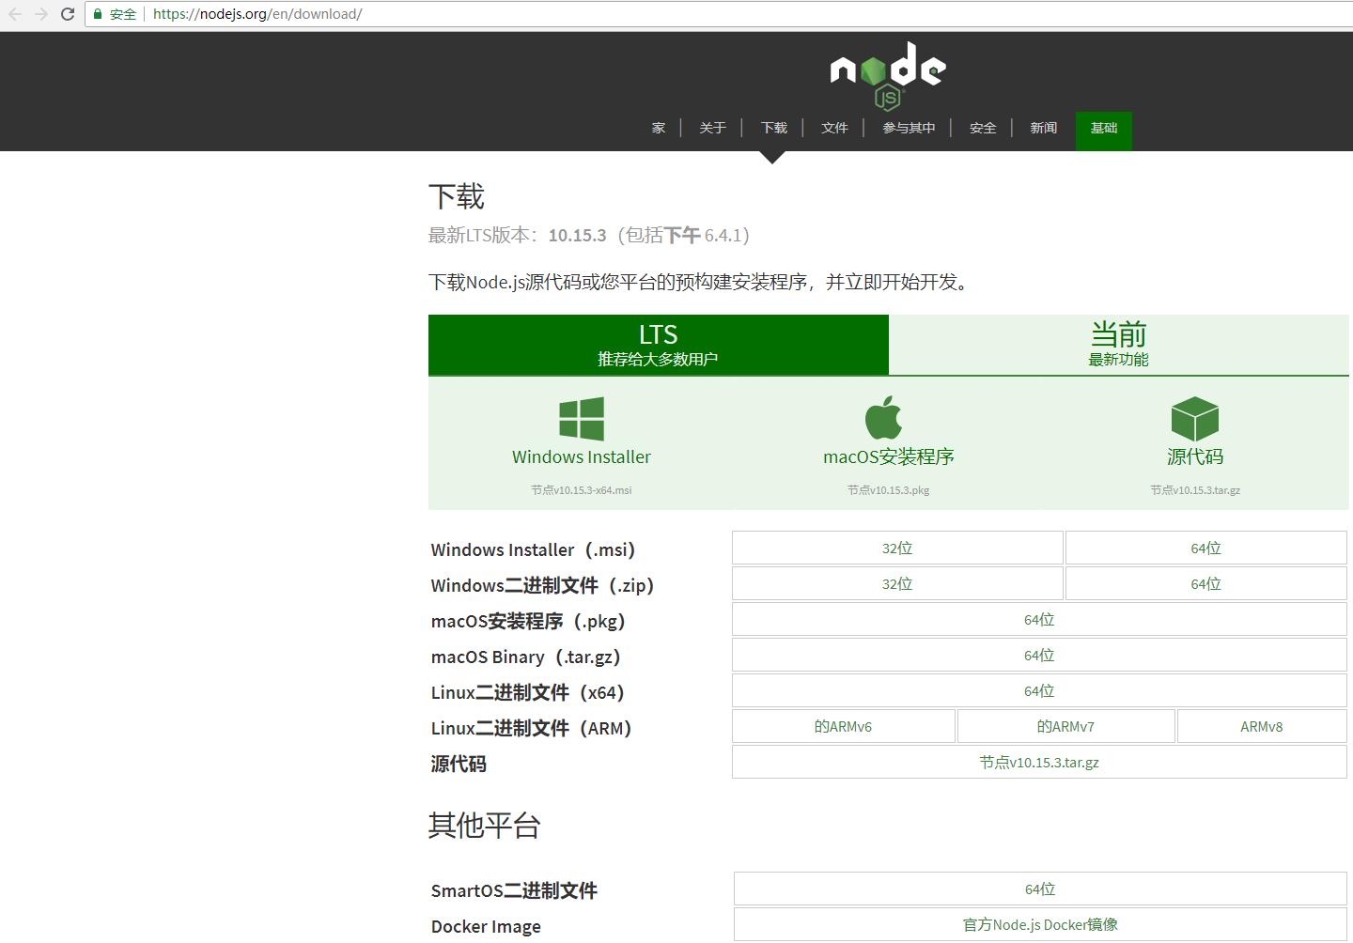1353x943 pixels.
Task: Download the Linux ARMv8 binary
Action: [x=1262, y=727]
